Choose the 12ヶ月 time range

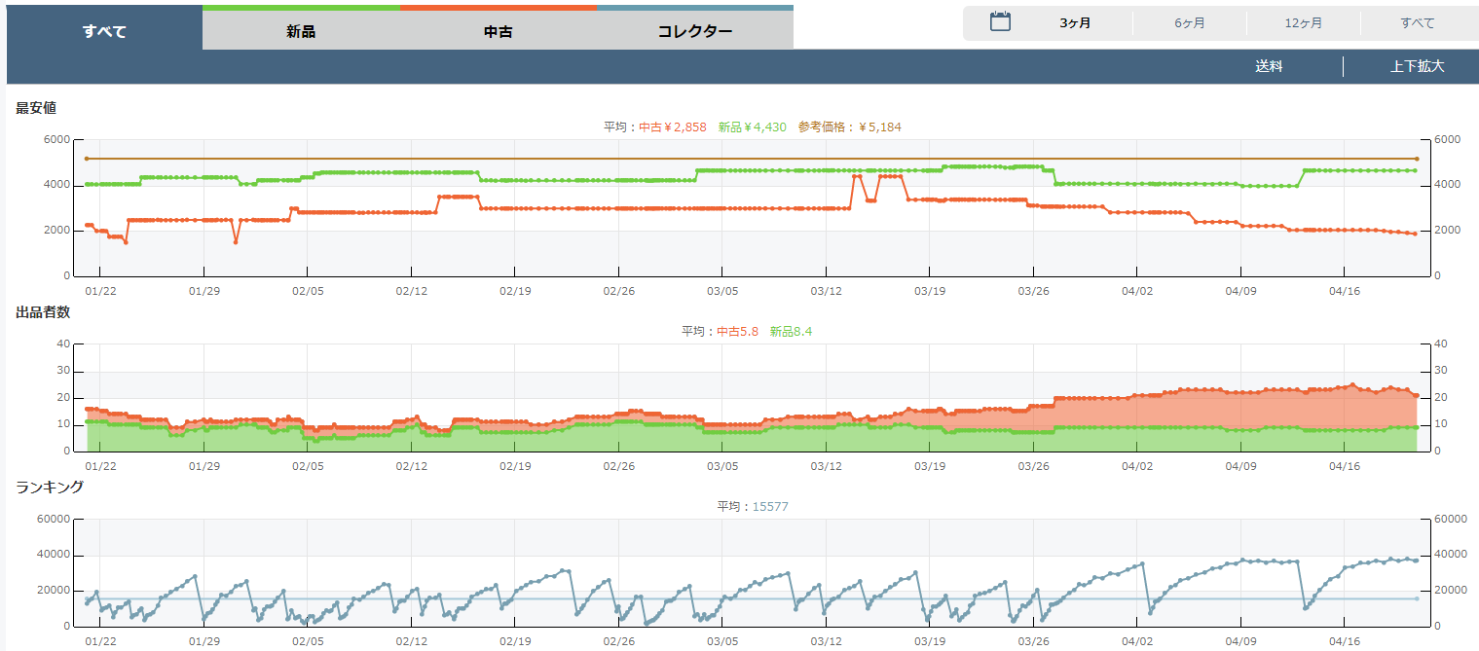(x=1303, y=23)
